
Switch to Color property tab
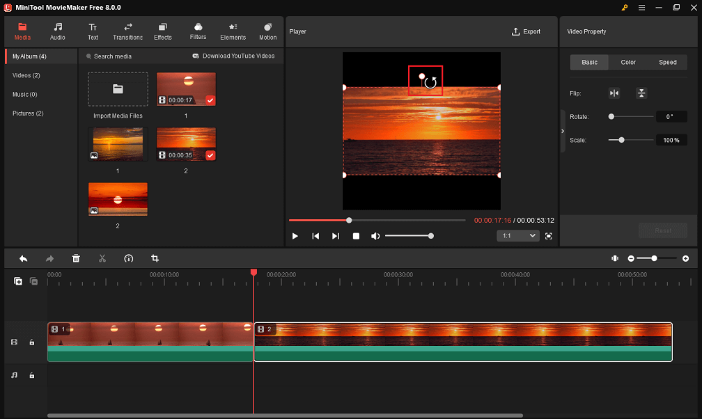click(628, 62)
